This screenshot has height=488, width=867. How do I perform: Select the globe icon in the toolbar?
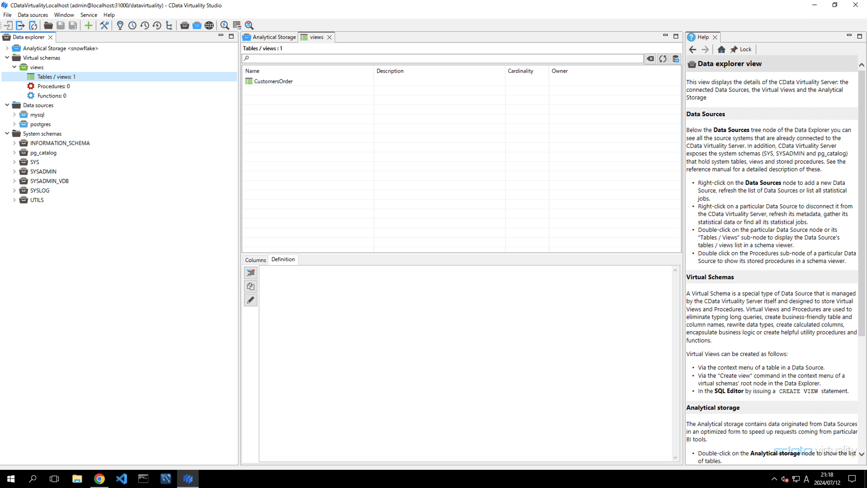click(x=209, y=25)
